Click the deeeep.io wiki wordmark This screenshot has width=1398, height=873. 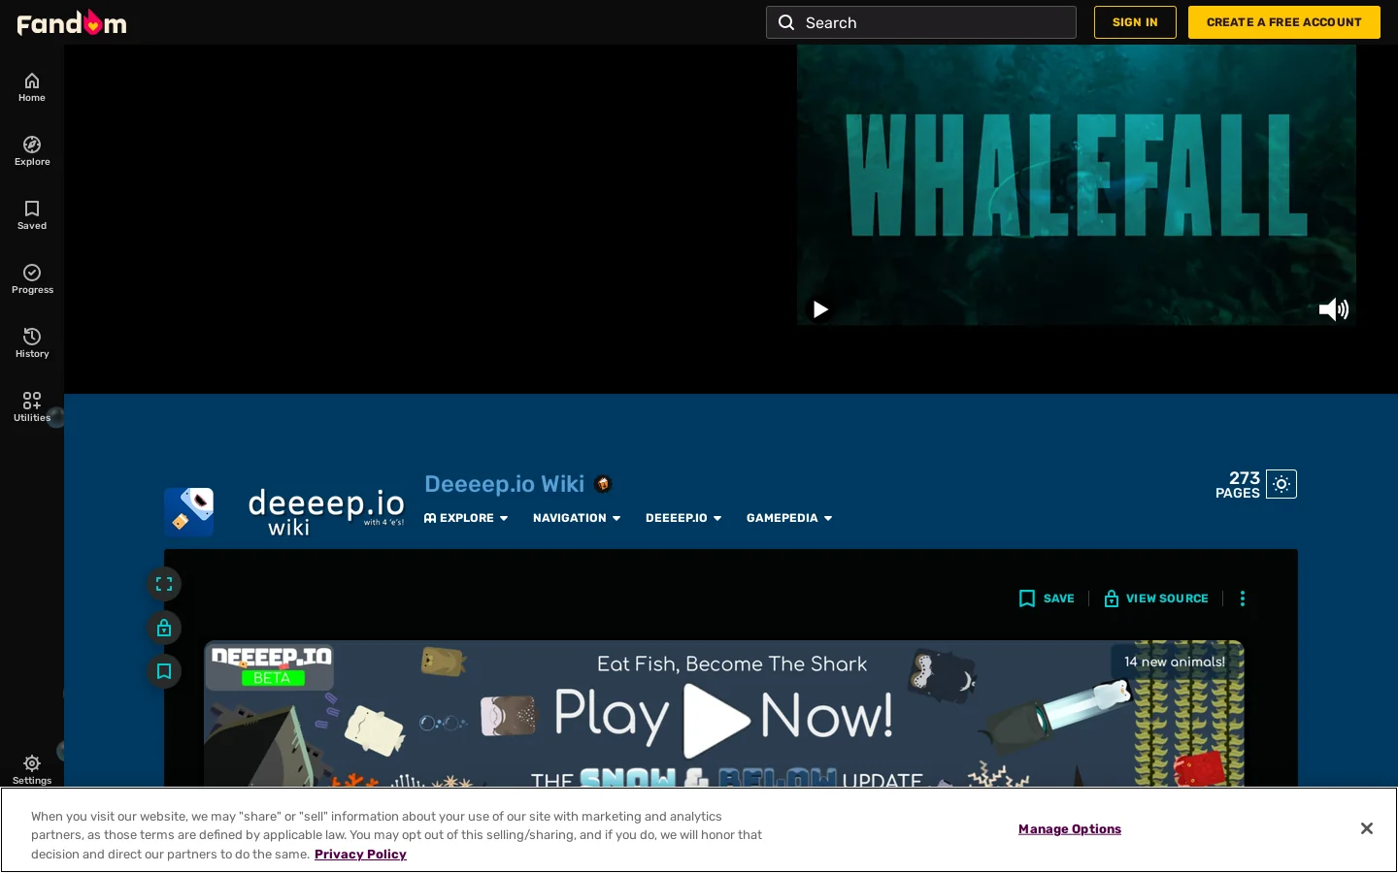326,512
